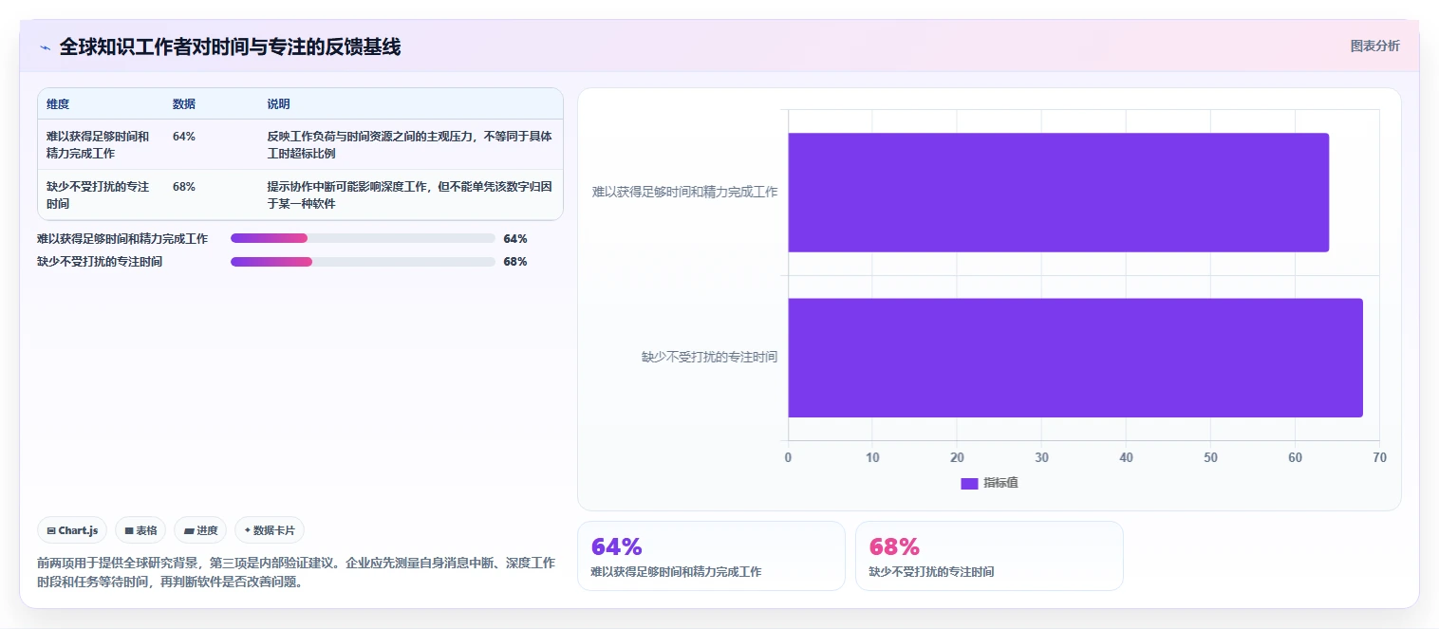Screen dimensions: 1439x629
Task: Click the table cell 缺少不受打扰的专注时间
Action: click(98, 194)
